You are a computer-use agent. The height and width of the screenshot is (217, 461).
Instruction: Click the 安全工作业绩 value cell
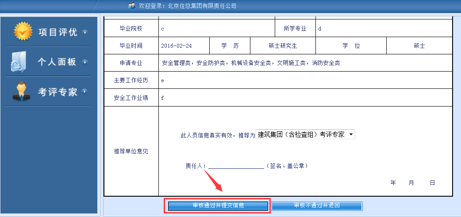305,98
